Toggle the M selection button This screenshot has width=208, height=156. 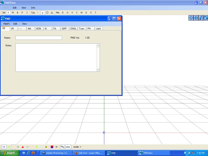tap(13, 12)
